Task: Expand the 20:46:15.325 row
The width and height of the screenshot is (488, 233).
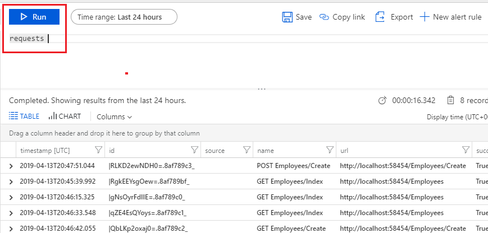Action: pos(11,198)
